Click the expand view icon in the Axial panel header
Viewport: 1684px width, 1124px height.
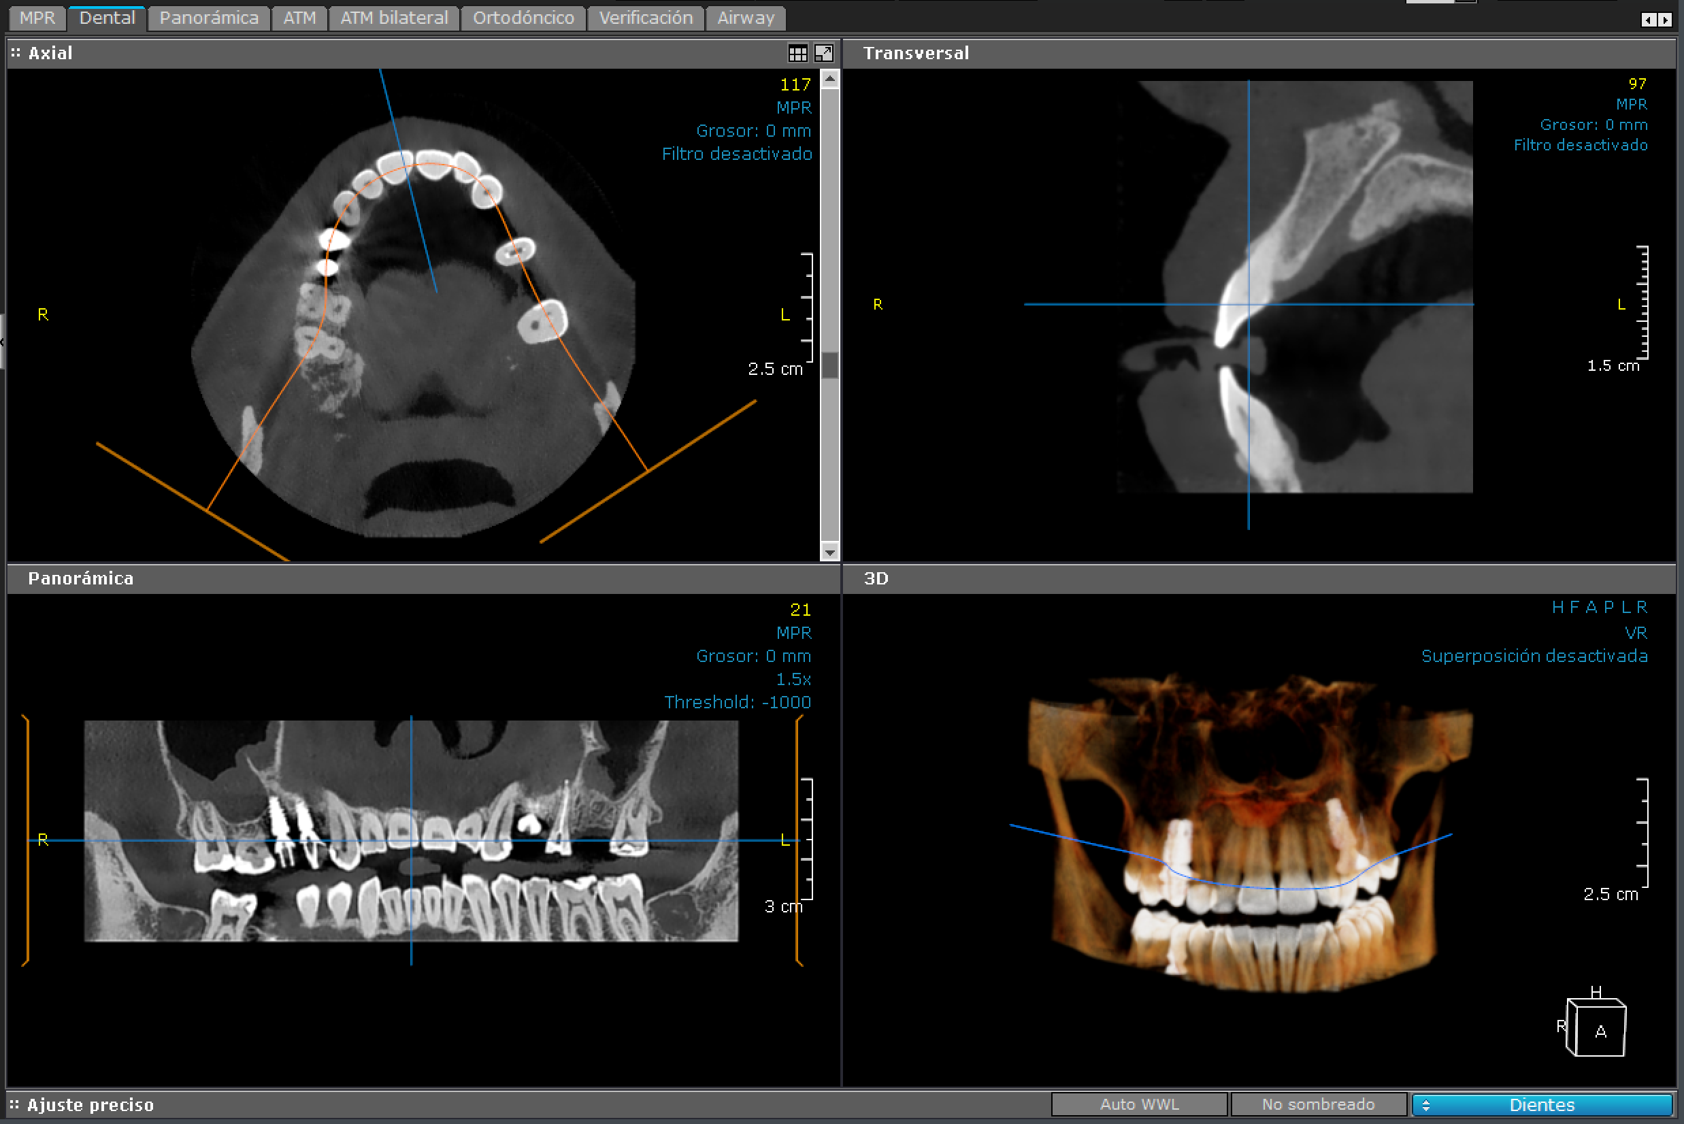click(x=825, y=53)
